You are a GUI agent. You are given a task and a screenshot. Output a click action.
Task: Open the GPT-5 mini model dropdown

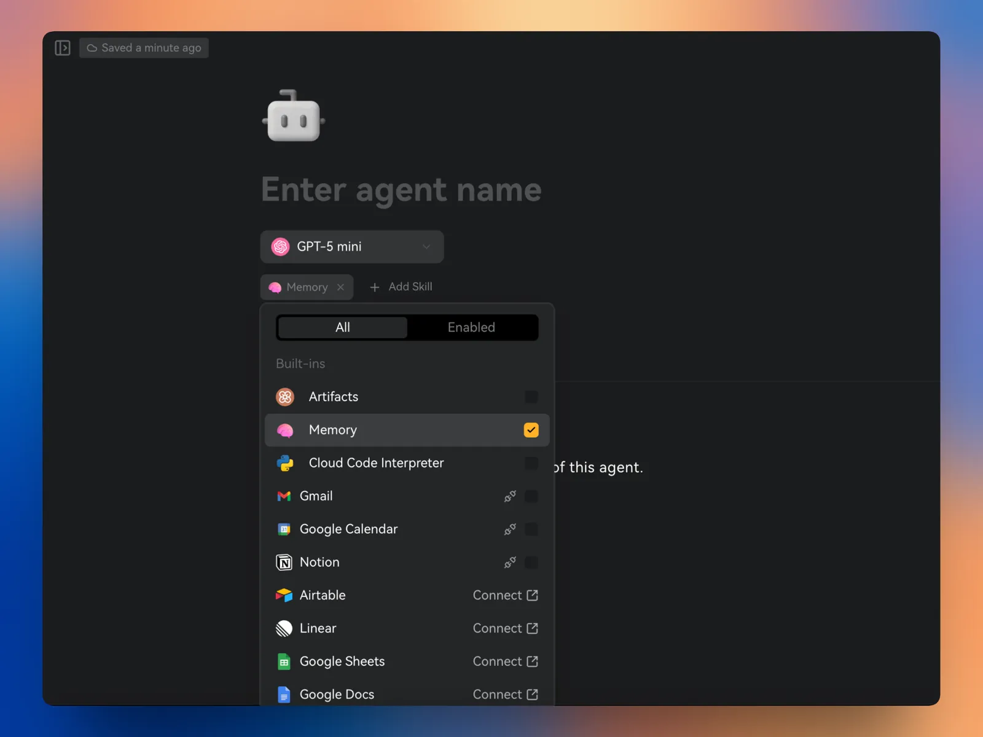pos(352,247)
